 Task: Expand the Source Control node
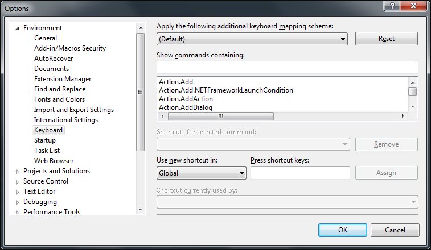tap(17, 181)
